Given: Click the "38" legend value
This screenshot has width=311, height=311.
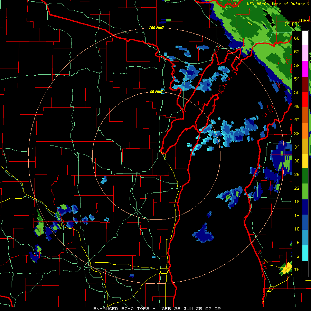Looking at the screenshot, I should (297, 133).
